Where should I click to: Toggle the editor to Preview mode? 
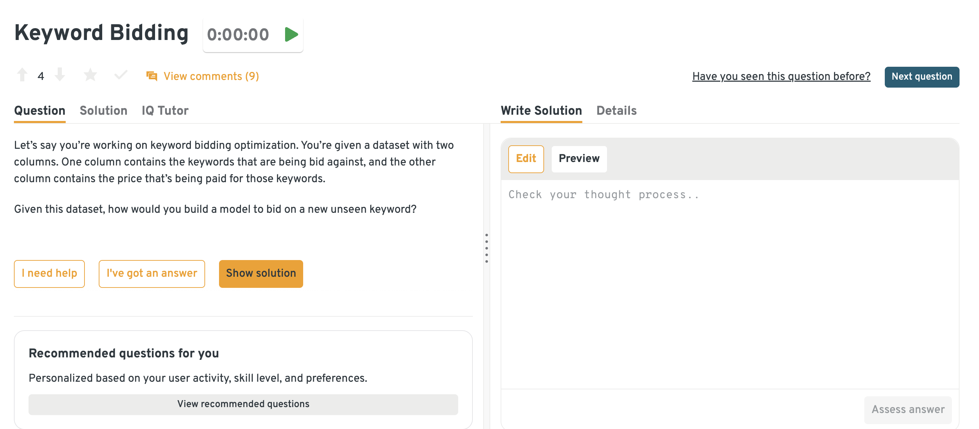(578, 159)
